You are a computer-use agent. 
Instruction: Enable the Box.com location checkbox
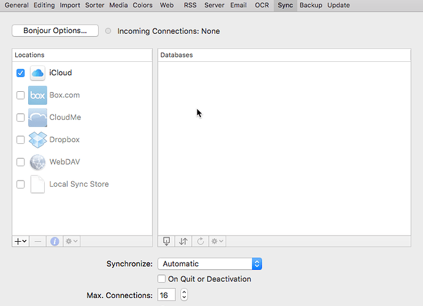tap(20, 95)
